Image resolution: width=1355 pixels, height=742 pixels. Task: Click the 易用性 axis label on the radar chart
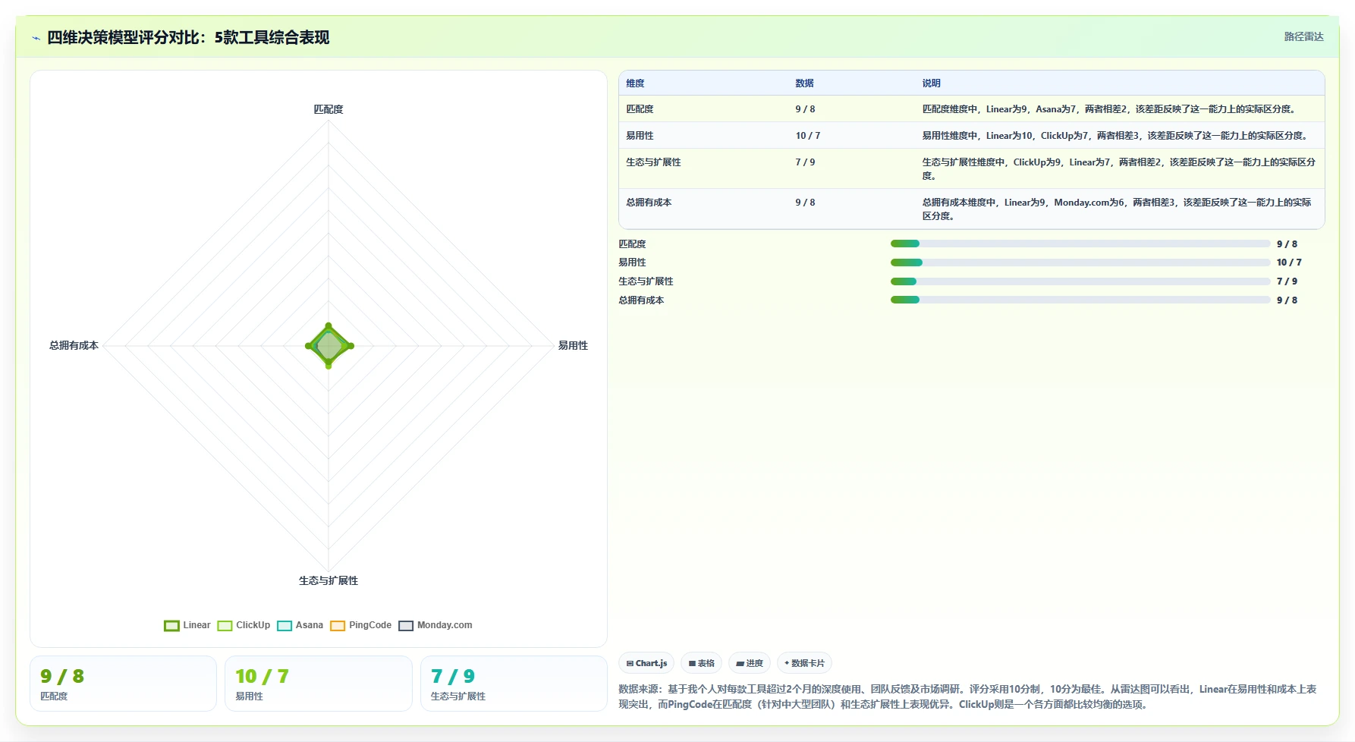coord(573,345)
